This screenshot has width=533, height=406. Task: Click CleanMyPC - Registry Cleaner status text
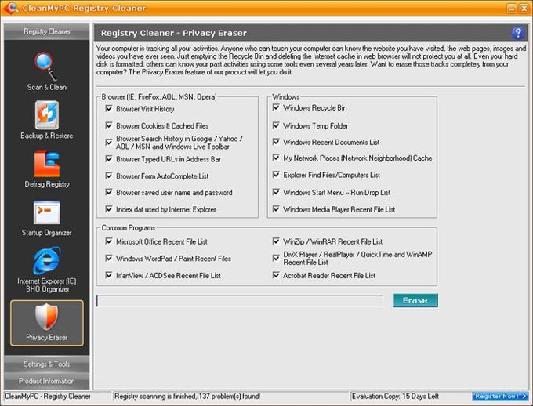48,396
